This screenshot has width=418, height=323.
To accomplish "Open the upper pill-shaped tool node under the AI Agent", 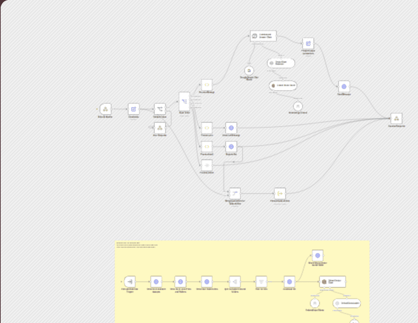I will click(281, 63).
